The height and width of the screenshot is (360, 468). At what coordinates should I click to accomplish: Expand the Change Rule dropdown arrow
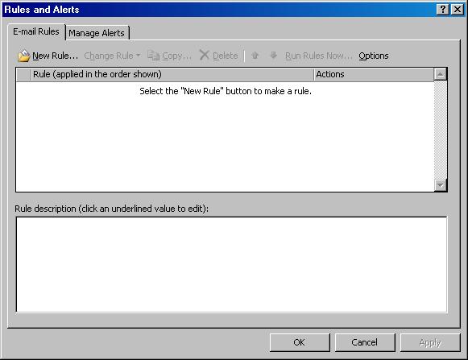tap(139, 56)
